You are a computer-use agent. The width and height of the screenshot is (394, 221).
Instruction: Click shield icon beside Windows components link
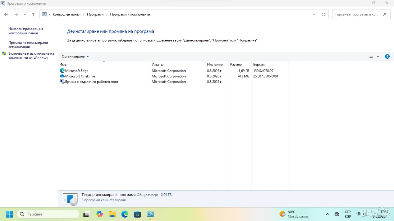(x=4, y=53)
